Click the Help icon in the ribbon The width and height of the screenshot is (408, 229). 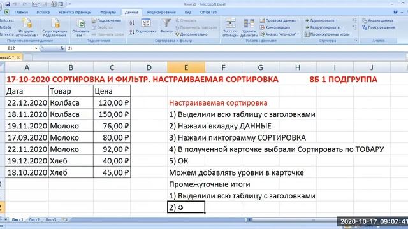[395, 12]
